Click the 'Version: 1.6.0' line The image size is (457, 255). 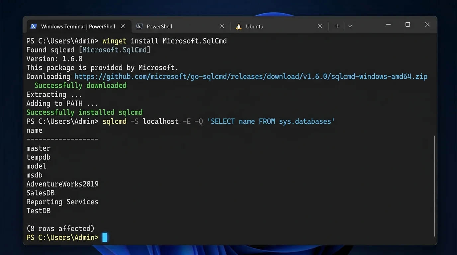pos(54,59)
